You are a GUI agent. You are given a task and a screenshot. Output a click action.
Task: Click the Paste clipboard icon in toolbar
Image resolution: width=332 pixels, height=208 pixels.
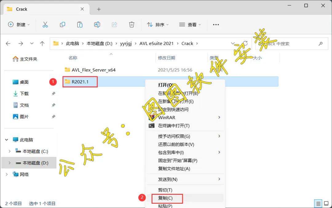coord(80,25)
